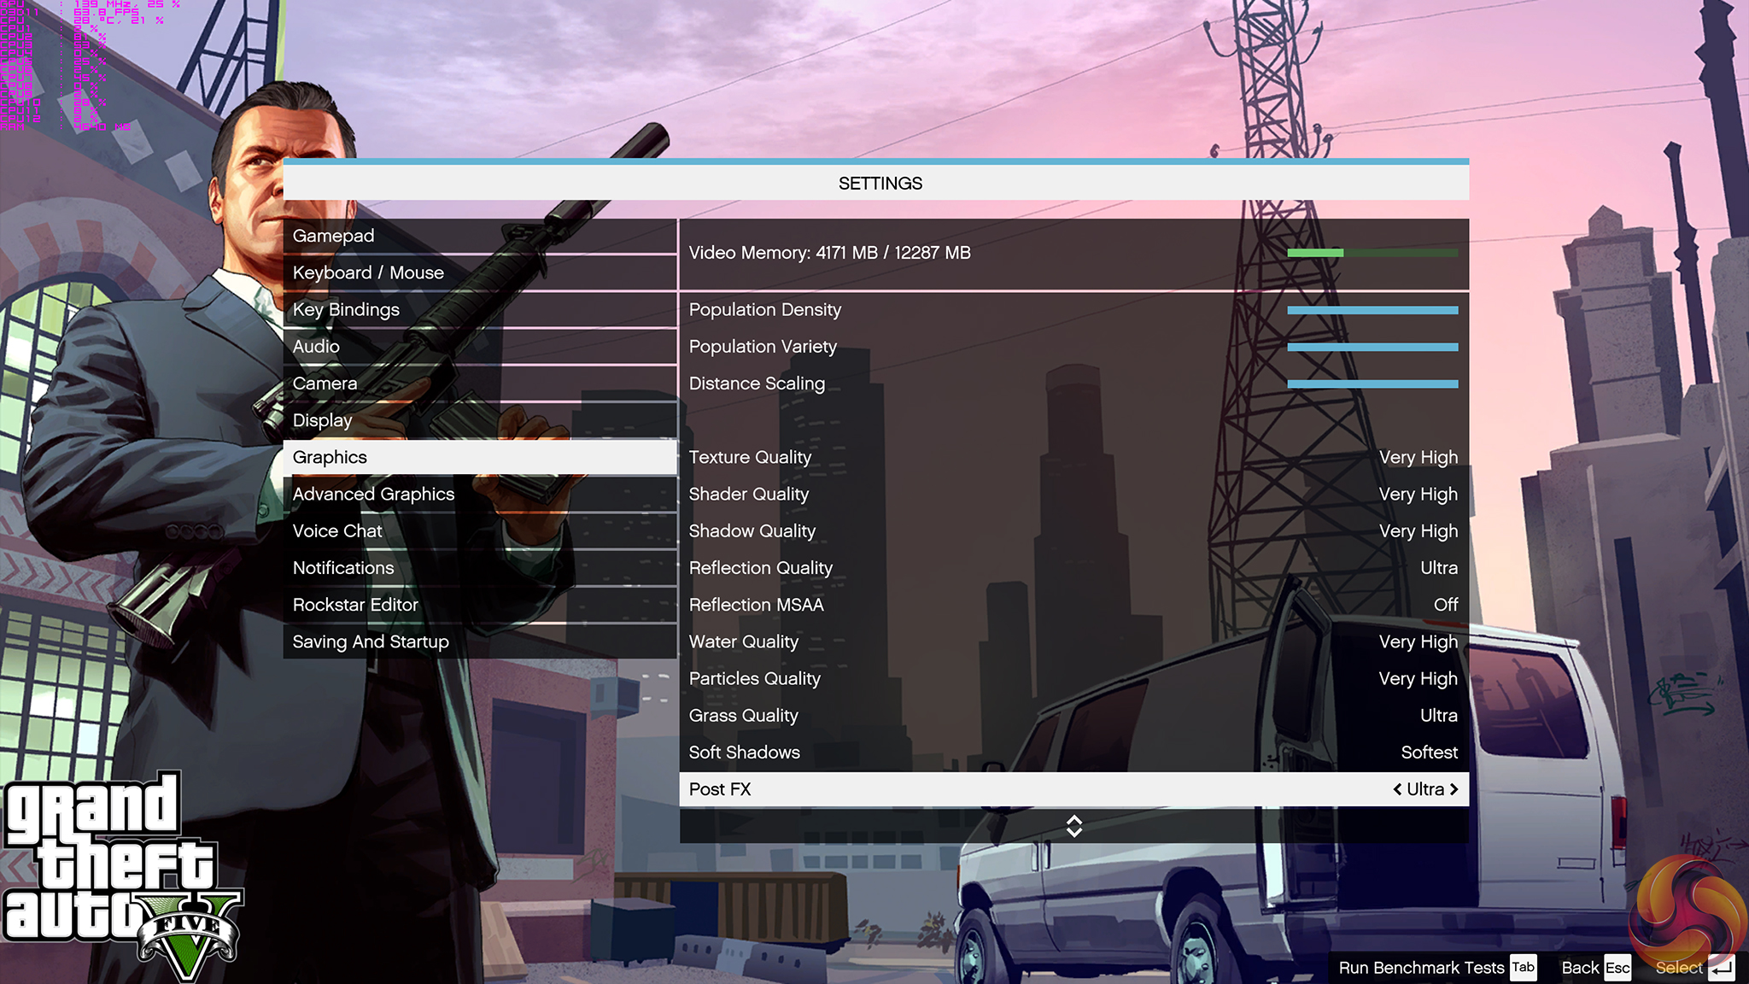Viewport: 1749px width, 984px height.
Task: Adjust the Grass Quality Ultra setting
Action: [x=1438, y=716]
